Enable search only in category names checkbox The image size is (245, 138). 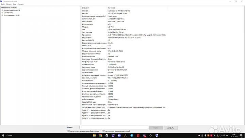pos(103,131)
